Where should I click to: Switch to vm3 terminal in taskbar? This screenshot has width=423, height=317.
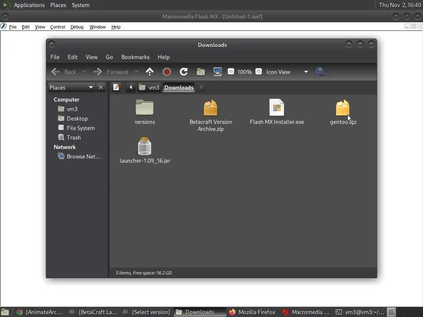point(360,312)
